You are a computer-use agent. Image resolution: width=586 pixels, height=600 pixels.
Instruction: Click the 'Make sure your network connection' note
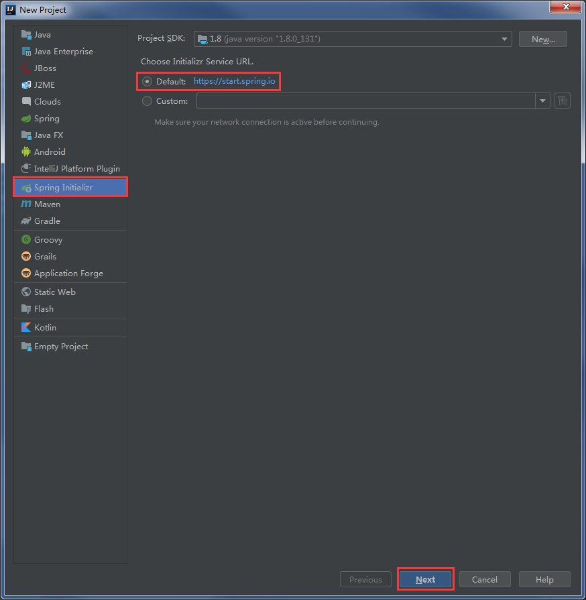[267, 122]
